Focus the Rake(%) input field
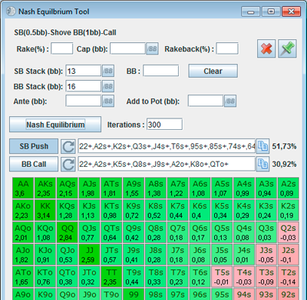 (x=62, y=48)
